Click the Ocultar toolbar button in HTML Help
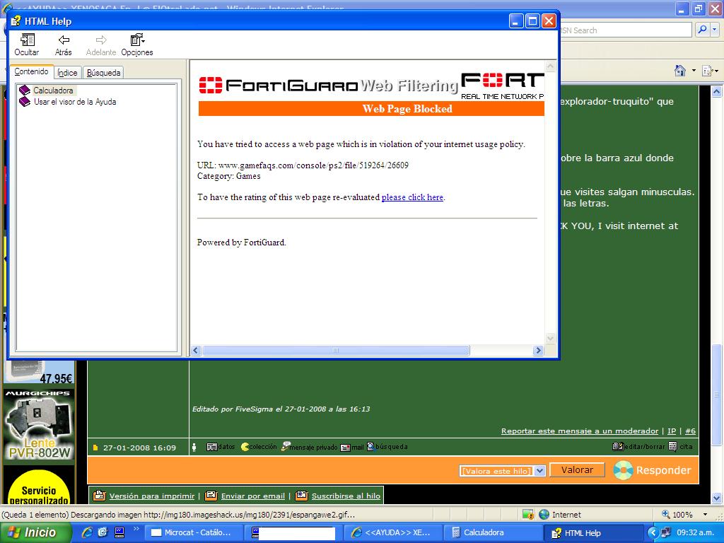The width and height of the screenshot is (724, 543). point(27,45)
